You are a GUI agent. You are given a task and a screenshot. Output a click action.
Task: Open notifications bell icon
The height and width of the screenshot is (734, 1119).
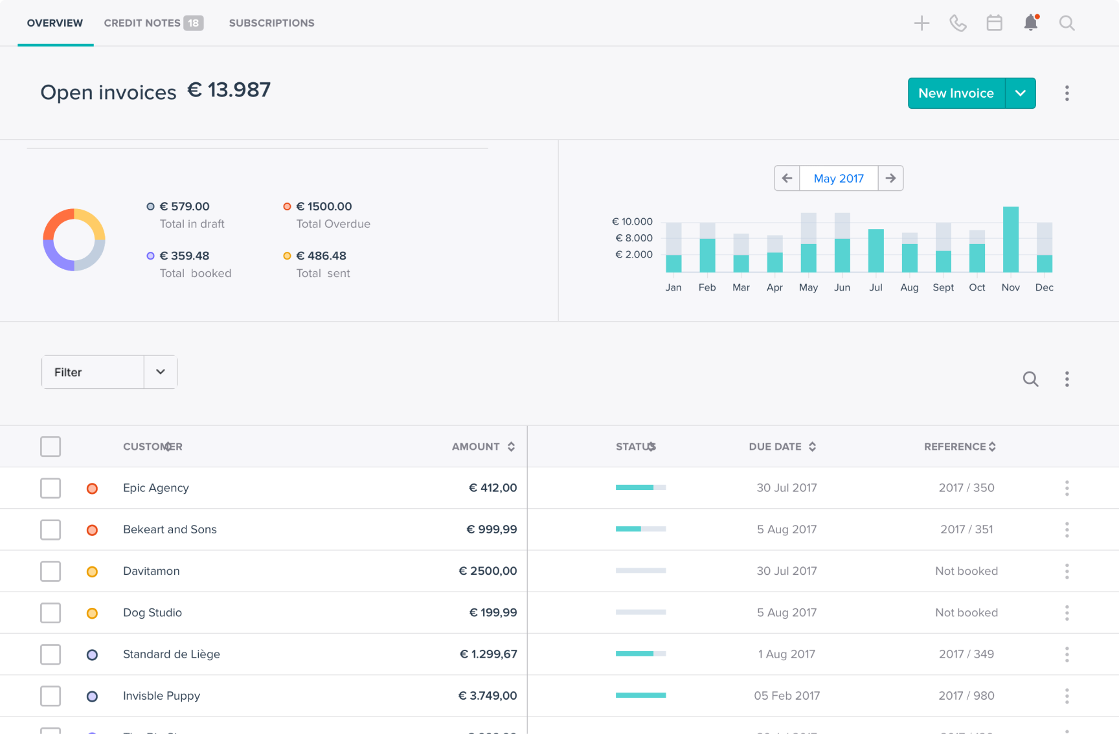pyautogui.click(x=1030, y=23)
